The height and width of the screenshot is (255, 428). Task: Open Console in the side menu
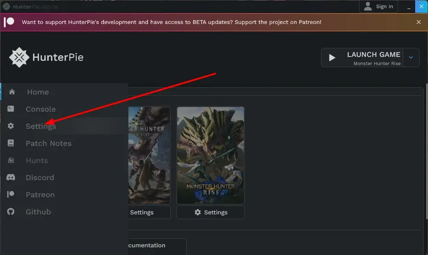pos(65,109)
